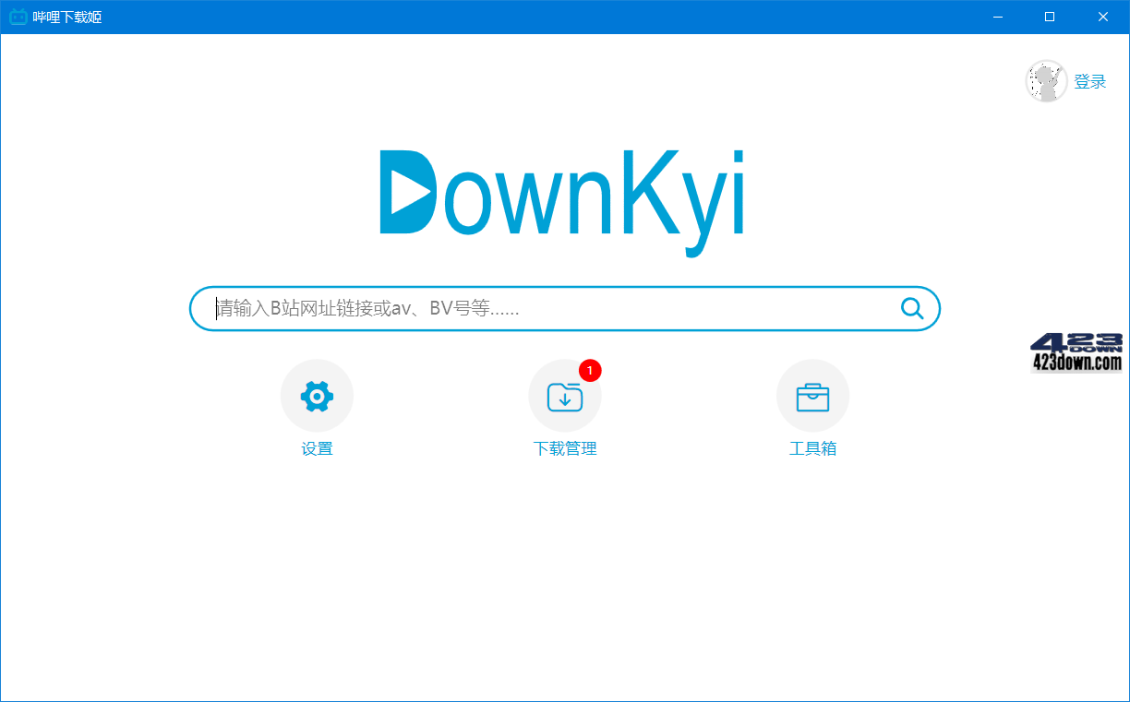Open 下载管理 download manager icon
The image size is (1130, 702).
(x=565, y=395)
